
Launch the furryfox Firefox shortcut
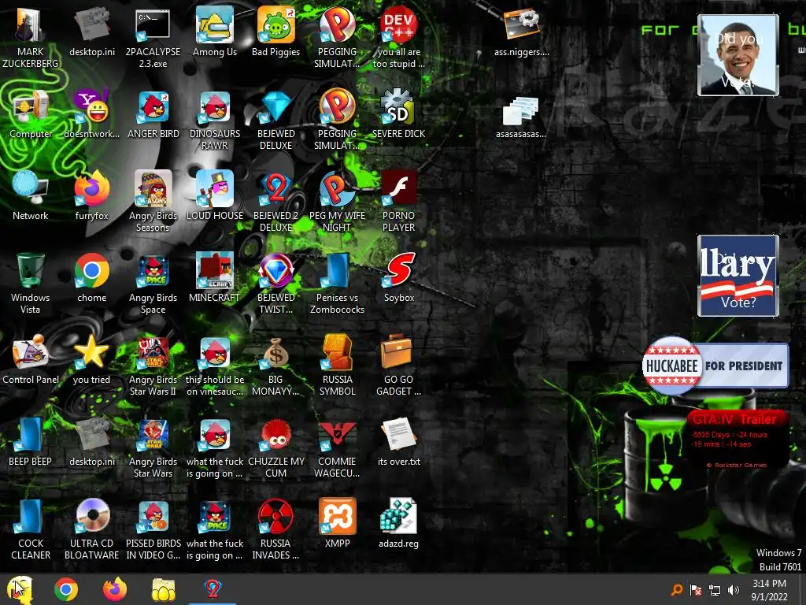pyautogui.click(x=91, y=195)
